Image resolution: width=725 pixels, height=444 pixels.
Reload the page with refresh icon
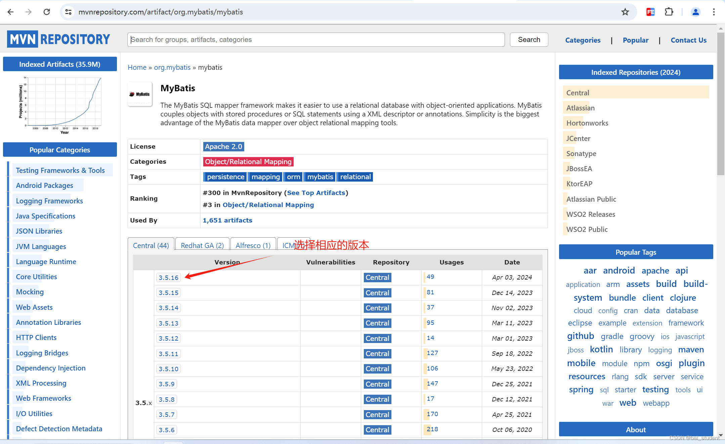tap(47, 12)
